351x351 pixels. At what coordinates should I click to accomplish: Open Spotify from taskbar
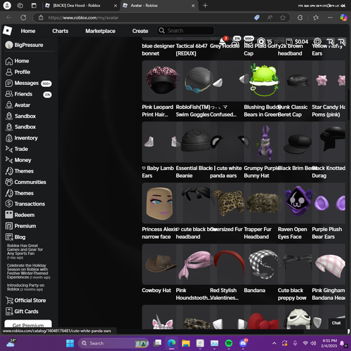(x=229, y=343)
